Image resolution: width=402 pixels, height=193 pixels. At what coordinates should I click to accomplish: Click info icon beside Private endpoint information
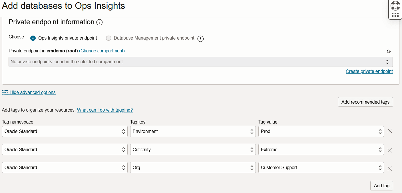pyautogui.click(x=99, y=22)
